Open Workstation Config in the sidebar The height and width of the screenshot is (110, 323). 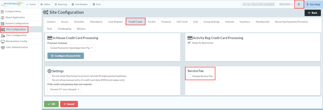pyautogui.click(x=16, y=41)
